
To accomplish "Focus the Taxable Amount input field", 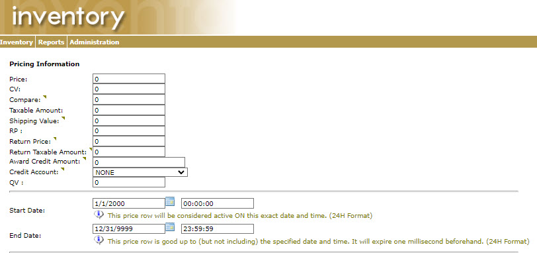I will click(129, 111).
